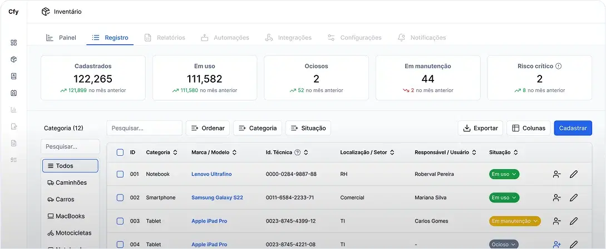
Task: Expand 'Em uso' status dropdown for Lenovo row
Action: (504, 174)
